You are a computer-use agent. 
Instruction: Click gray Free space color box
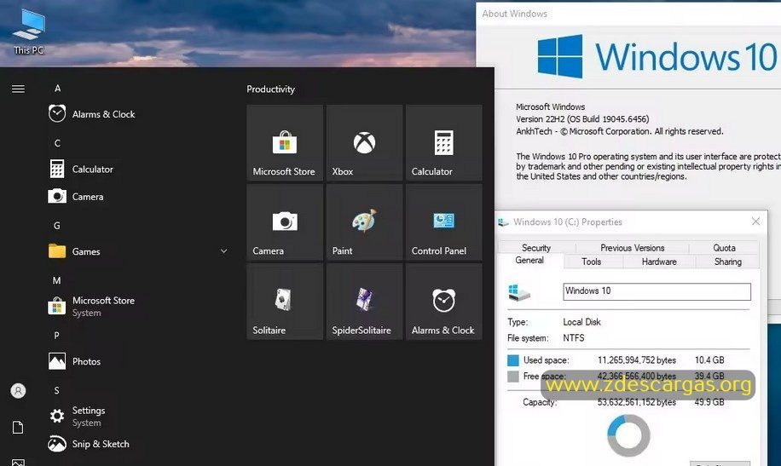(x=512, y=377)
